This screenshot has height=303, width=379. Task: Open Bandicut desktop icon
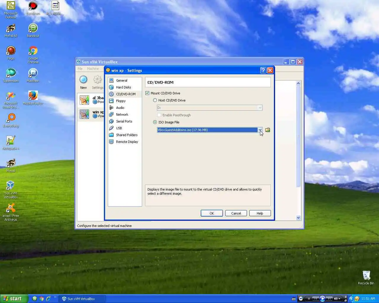(33, 31)
